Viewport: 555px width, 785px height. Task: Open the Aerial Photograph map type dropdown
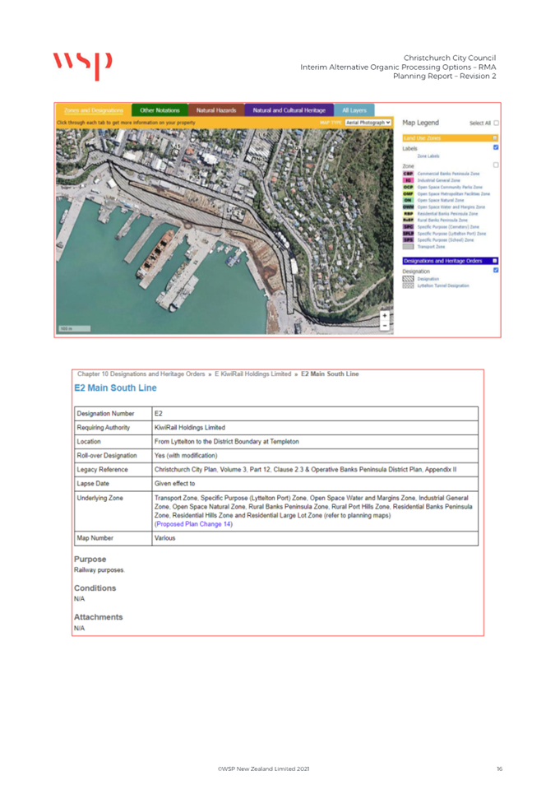coord(368,123)
